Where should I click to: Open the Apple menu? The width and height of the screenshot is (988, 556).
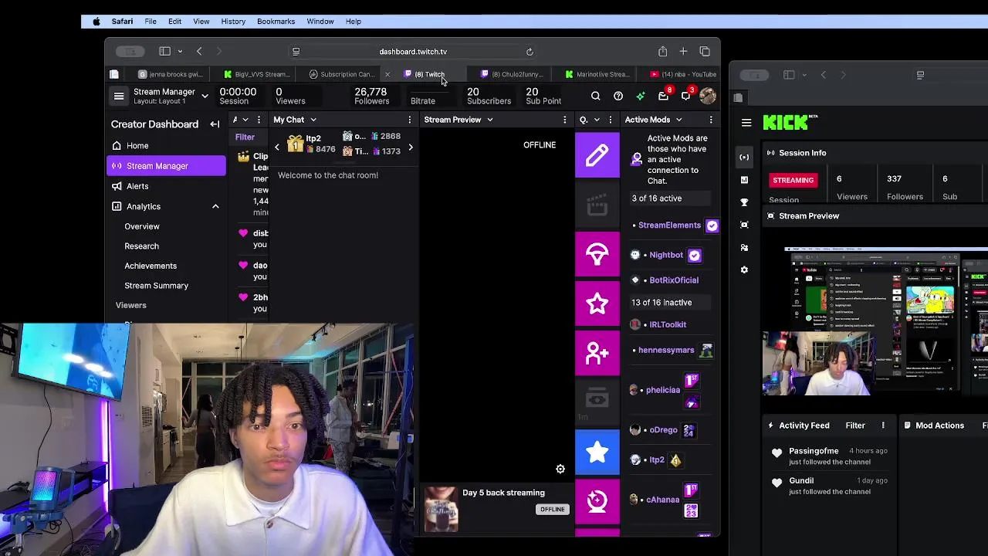[x=96, y=22]
